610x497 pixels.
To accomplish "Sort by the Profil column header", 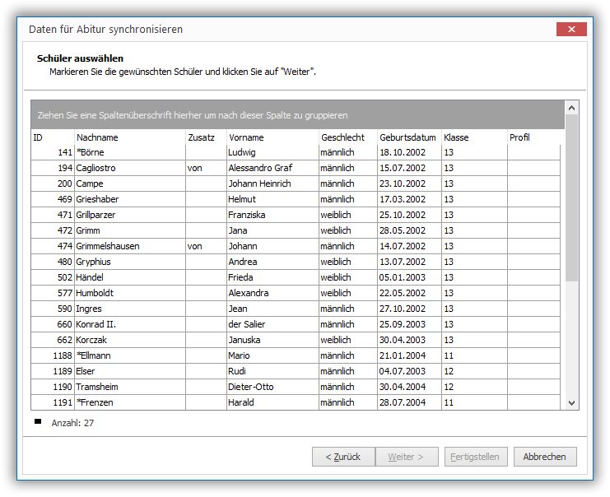I will pyautogui.click(x=533, y=137).
